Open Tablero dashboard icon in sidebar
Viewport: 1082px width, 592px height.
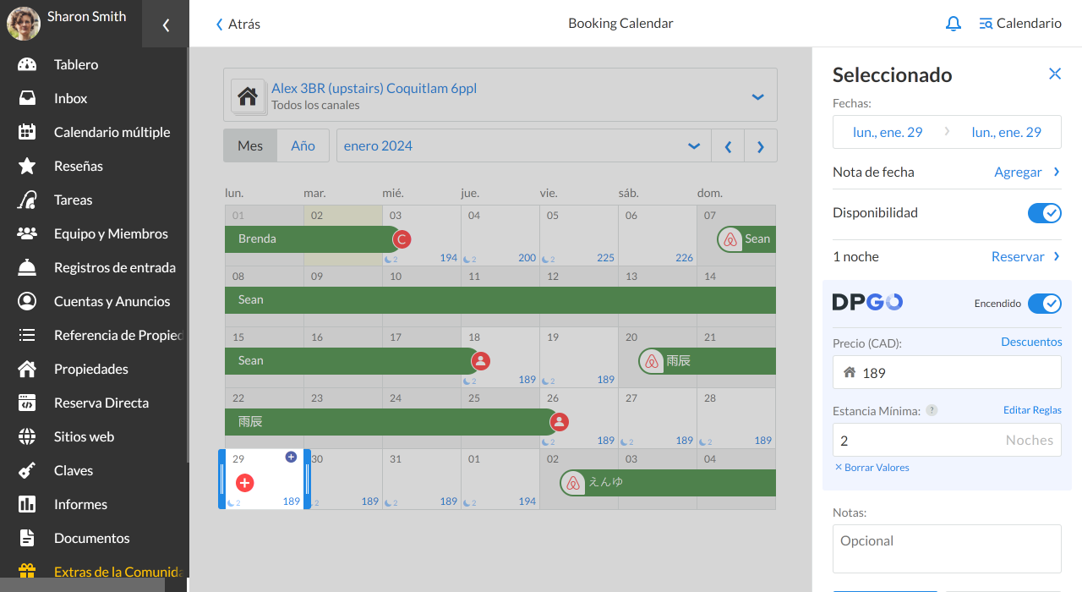point(27,64)
